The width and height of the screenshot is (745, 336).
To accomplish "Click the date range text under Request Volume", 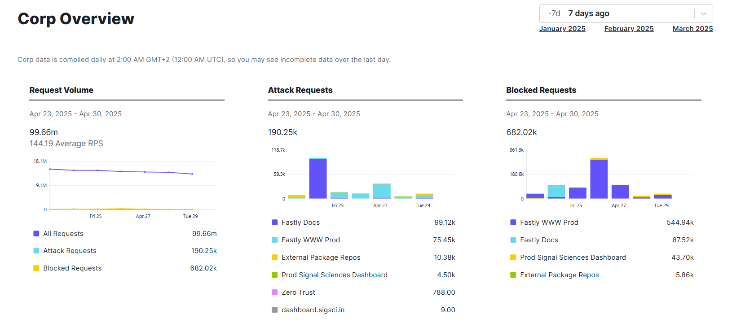I will (x=75, y=114).
